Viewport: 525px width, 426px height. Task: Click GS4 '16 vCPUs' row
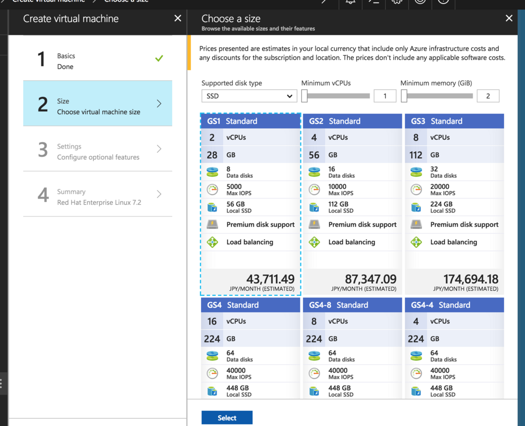pyautogui.click(x=250, y=322)
